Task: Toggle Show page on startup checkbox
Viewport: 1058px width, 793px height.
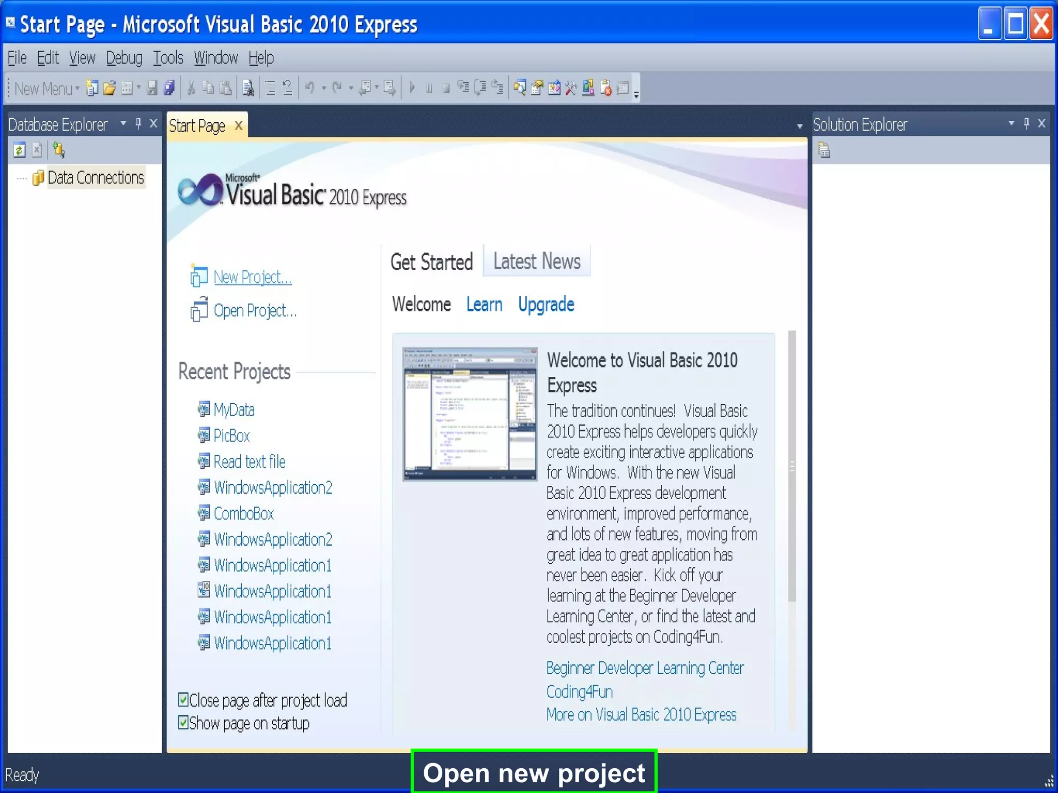Action: [x=183, y=722]
